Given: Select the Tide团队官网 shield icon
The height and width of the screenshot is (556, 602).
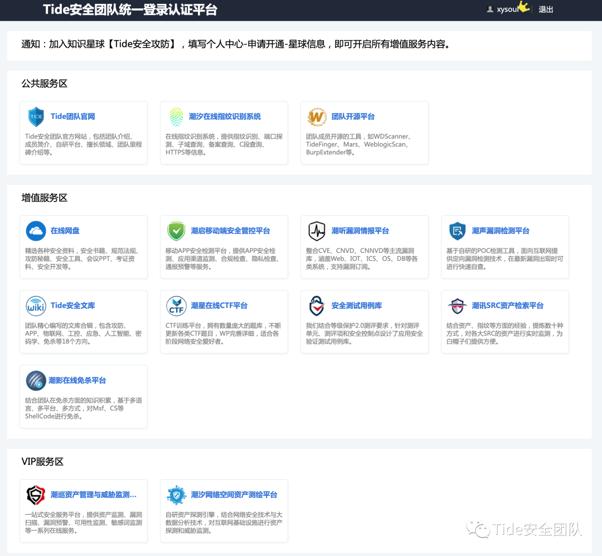Looking at the screenshot, I should tap(36, 116).
